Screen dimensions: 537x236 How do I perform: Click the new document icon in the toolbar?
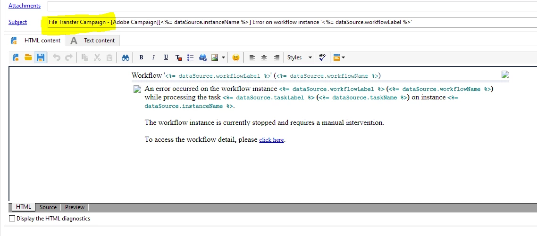pos(16,57)
